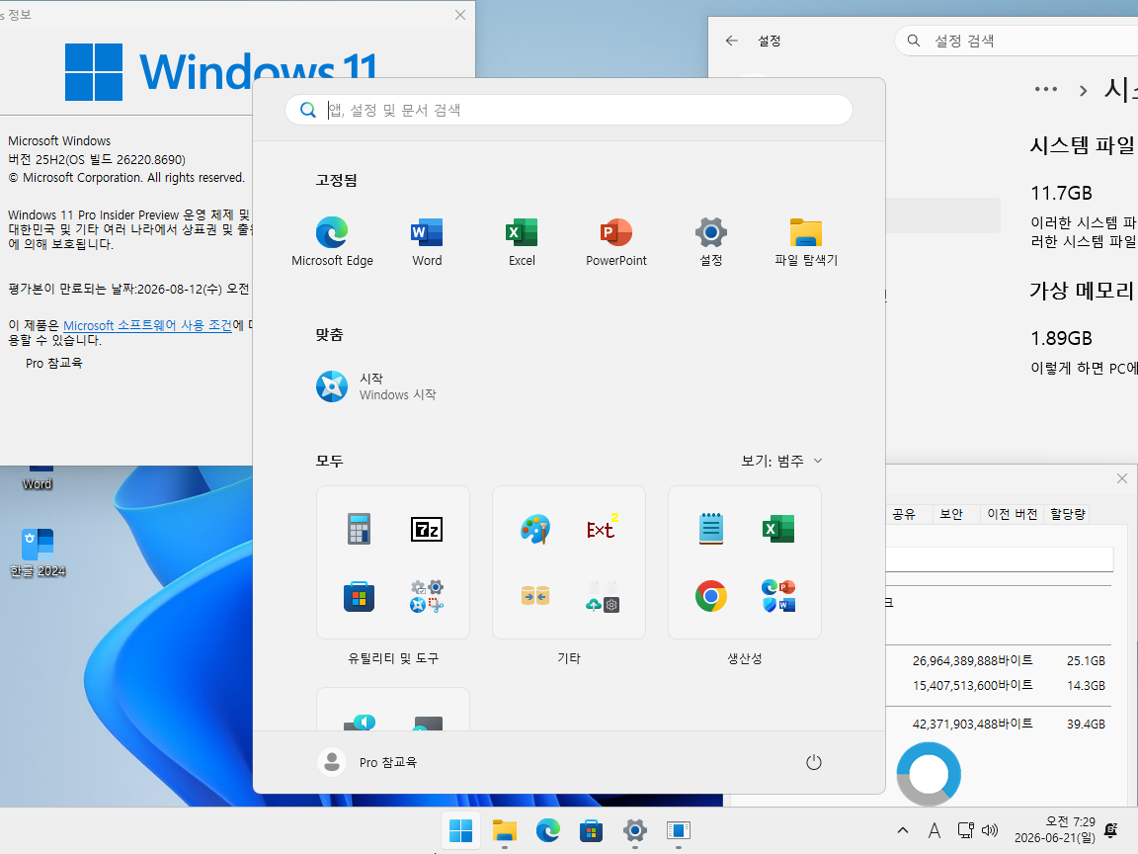Click the 설정 검색 field in Settings
The height and width of the screenshot is (854, 1138).
[x=1016, y=41]
